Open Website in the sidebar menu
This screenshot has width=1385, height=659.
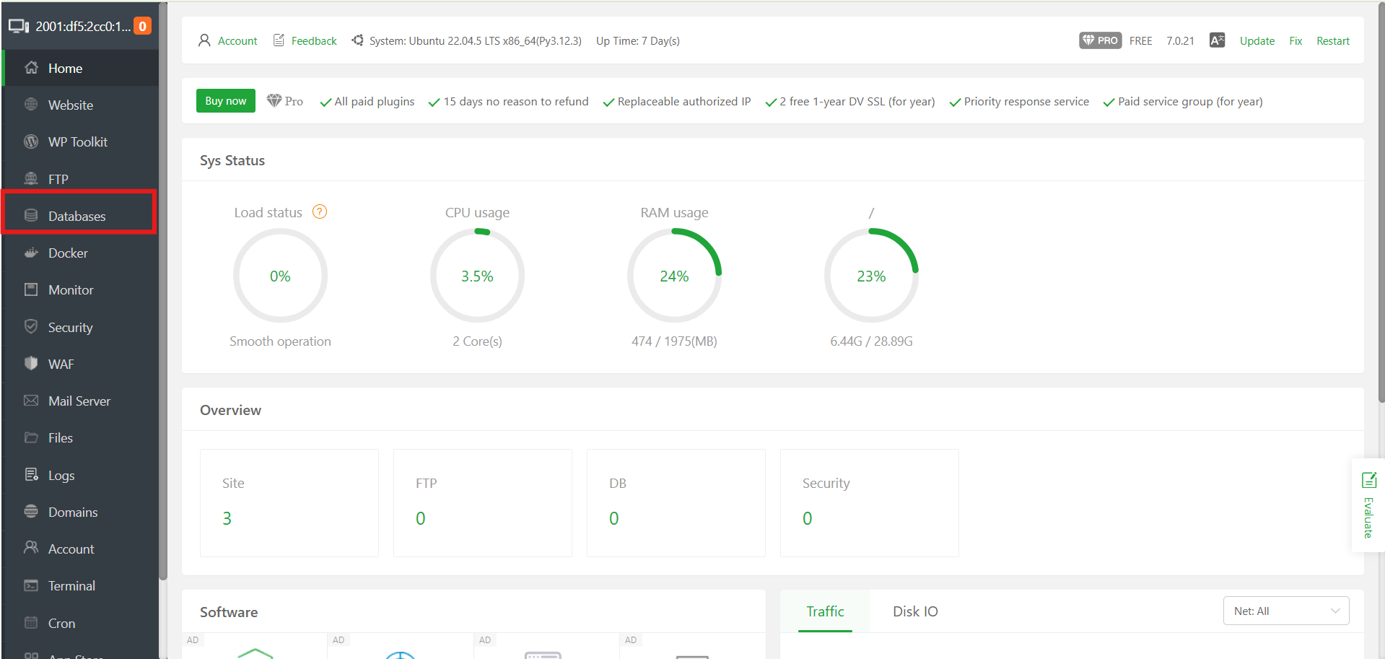click(80, 105)
